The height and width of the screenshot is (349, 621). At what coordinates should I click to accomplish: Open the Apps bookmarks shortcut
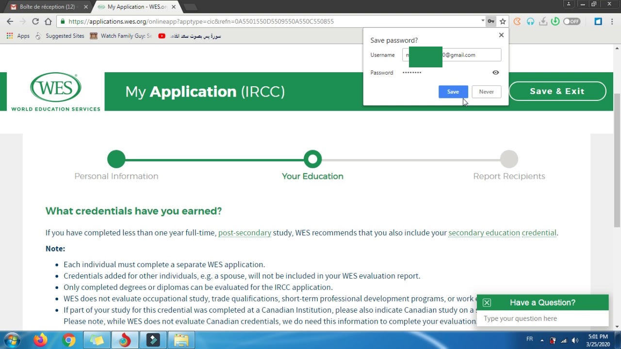coord(18,36)
